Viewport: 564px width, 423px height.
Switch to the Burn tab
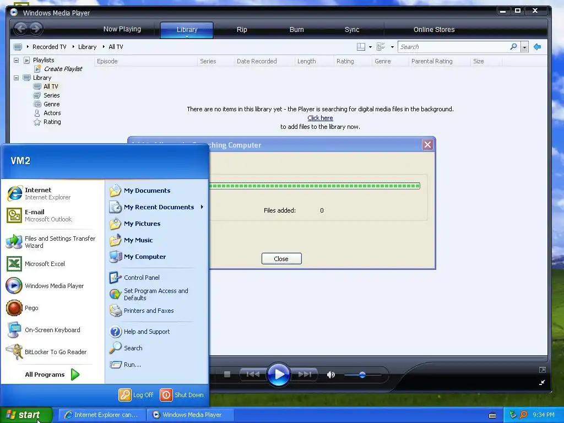point(297,30)
